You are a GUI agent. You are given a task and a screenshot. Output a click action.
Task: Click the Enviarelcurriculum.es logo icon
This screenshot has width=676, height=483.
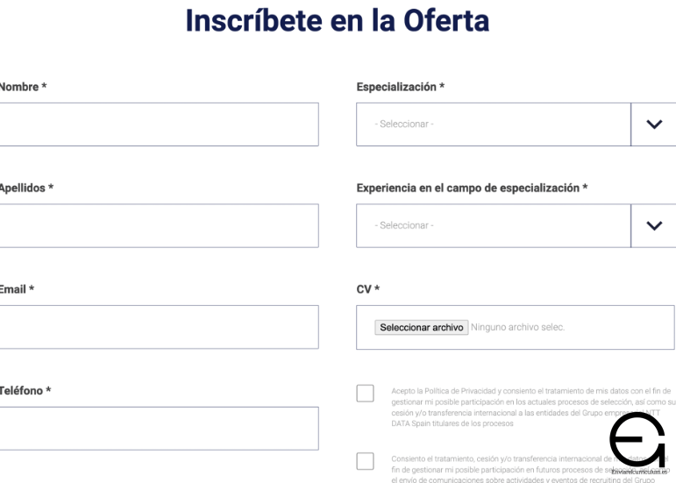637,445
